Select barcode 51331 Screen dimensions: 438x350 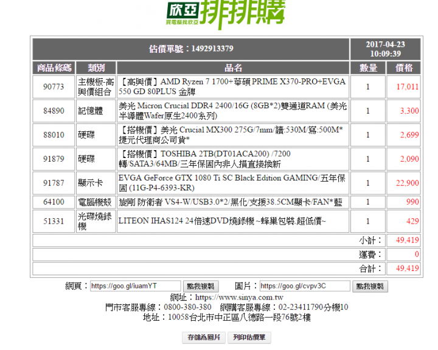54,221
